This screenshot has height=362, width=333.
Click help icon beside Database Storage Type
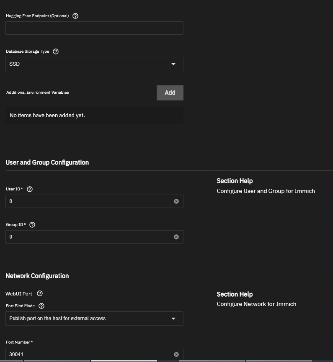tap(56, 51)
